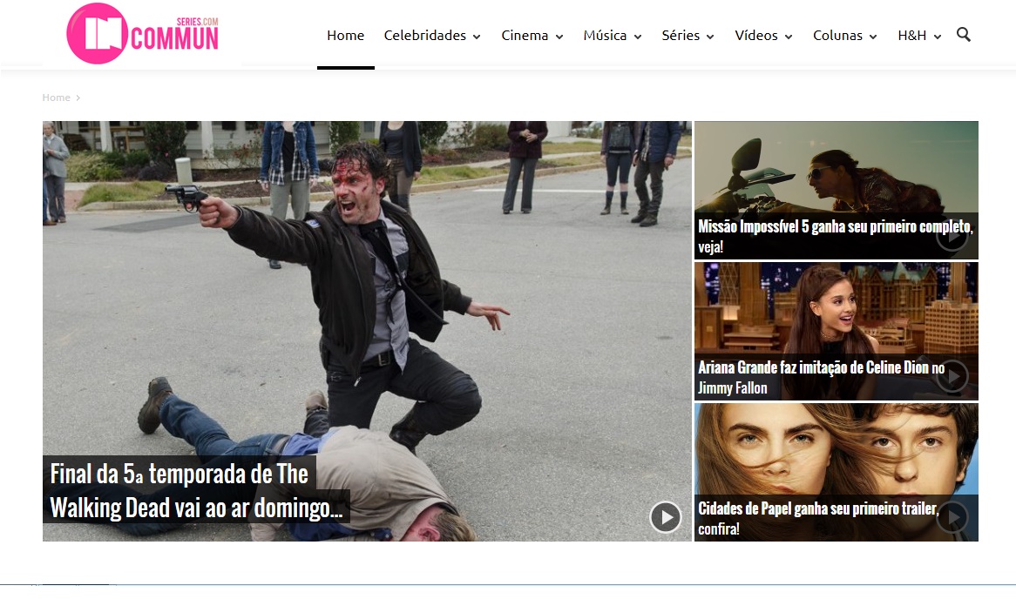Click the InCommun Series logo
The width and height of the screenshot is (1016, 599).
pos(143,34)
